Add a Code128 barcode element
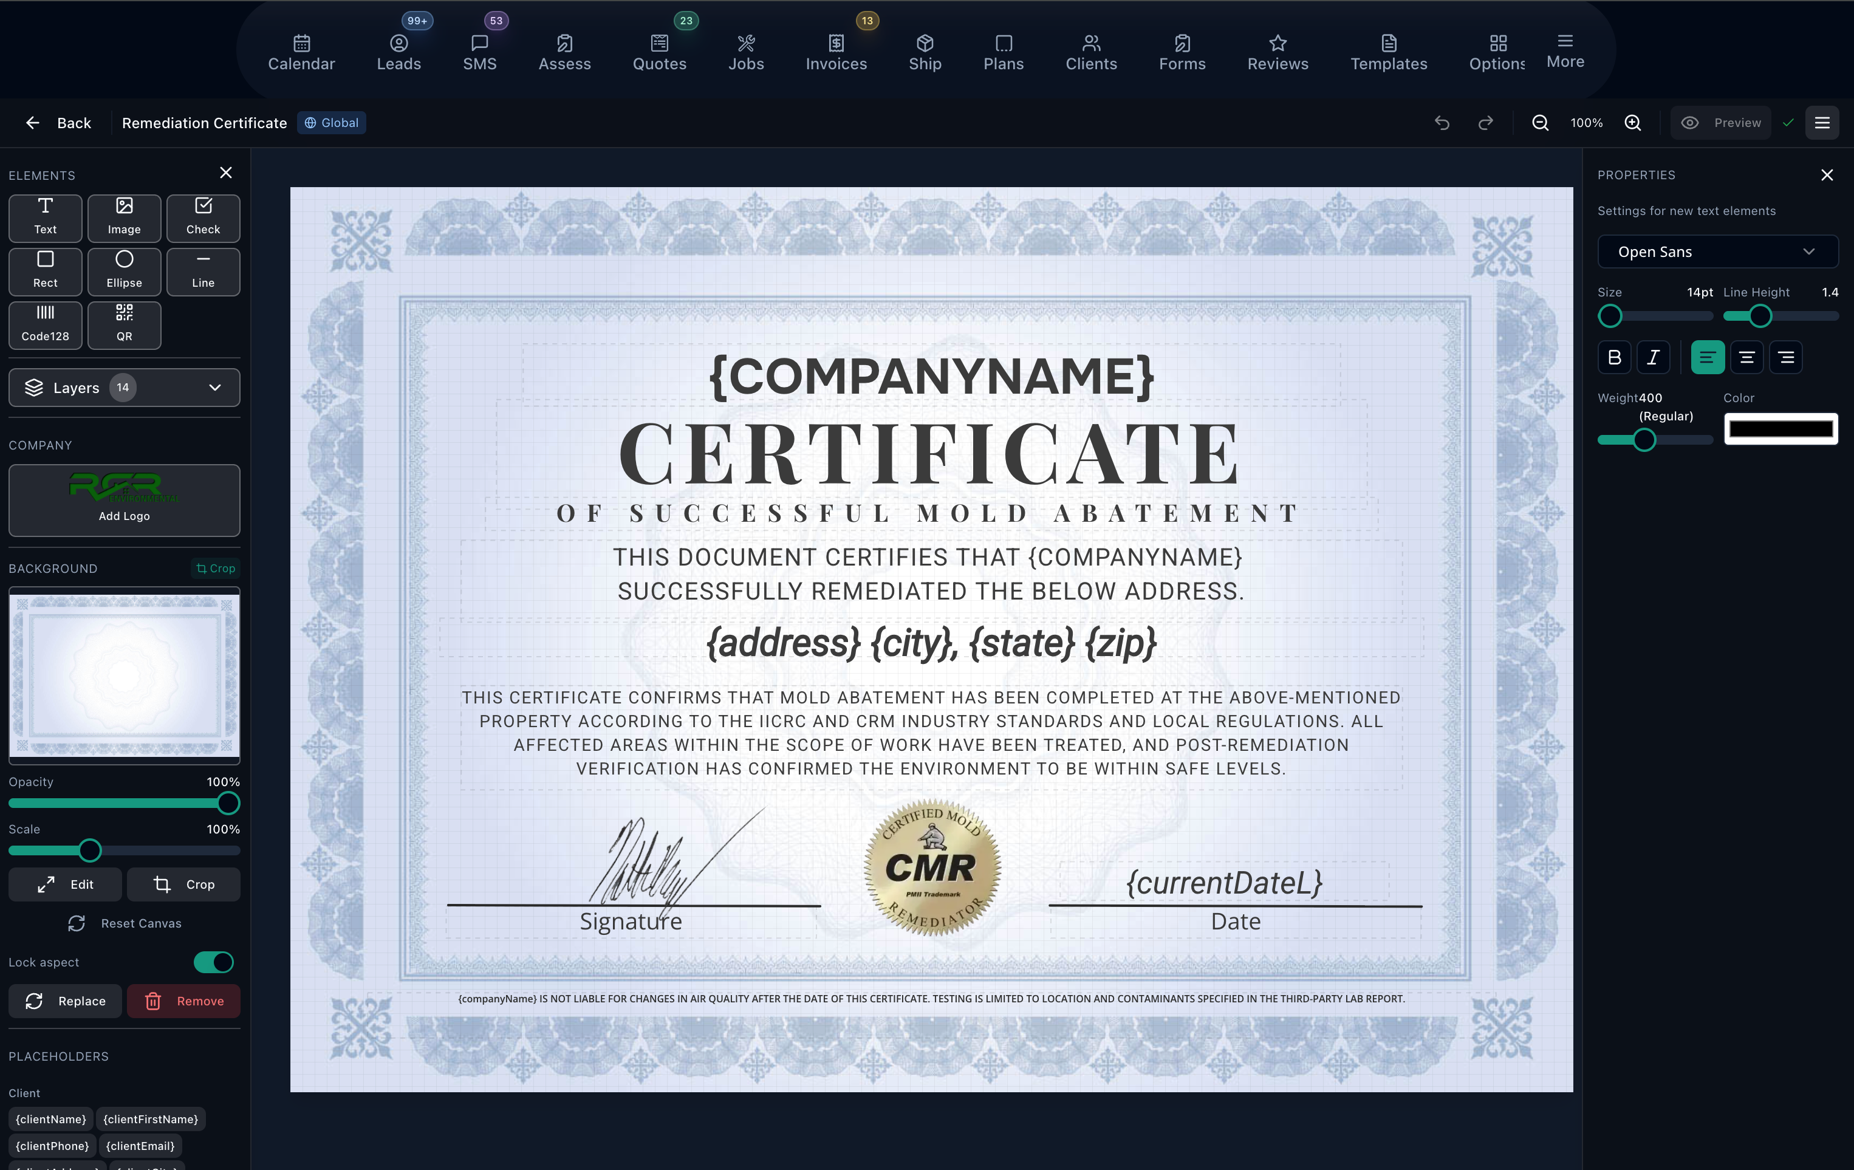 (x=46, y=325)
